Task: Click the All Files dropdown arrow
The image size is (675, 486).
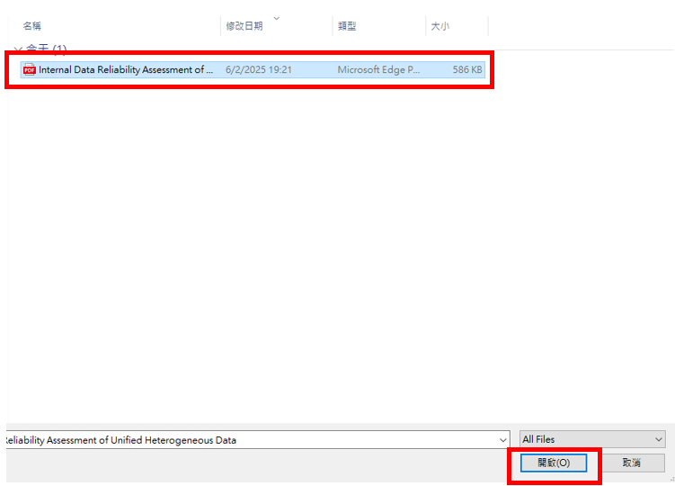Action: point(658,440)
